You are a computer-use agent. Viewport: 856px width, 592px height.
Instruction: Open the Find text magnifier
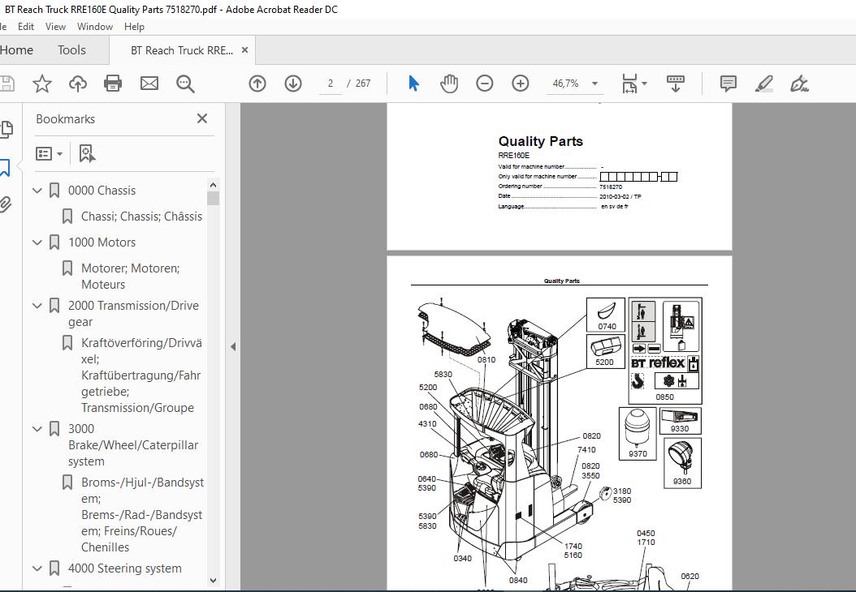tap(185, 84)
